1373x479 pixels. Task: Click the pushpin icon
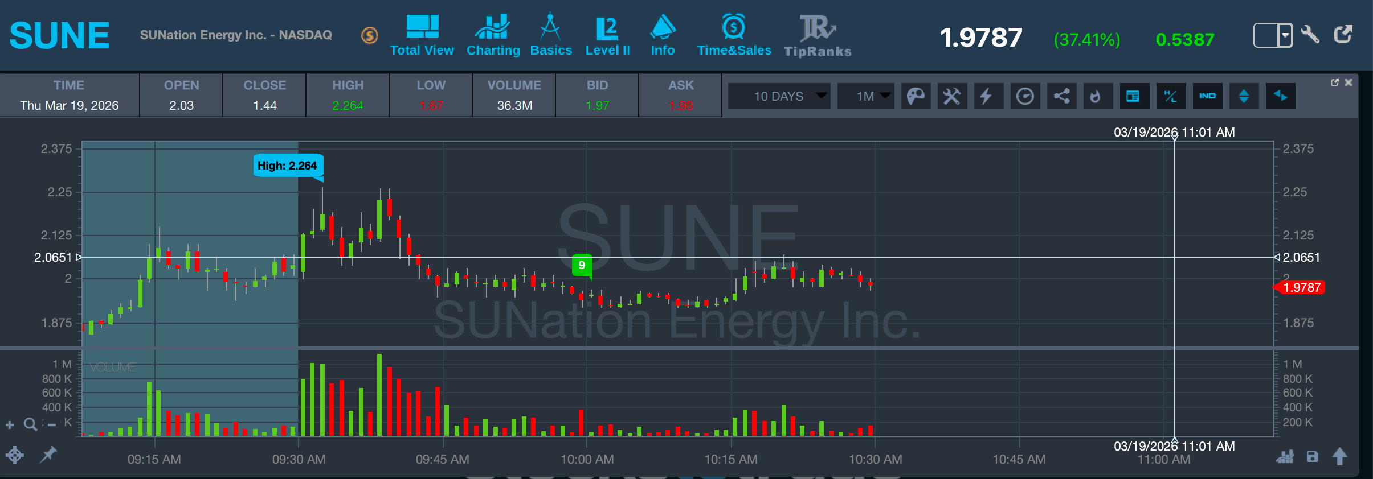coord(48,455)
